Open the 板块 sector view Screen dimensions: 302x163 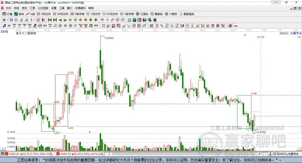tap(19, 14)
